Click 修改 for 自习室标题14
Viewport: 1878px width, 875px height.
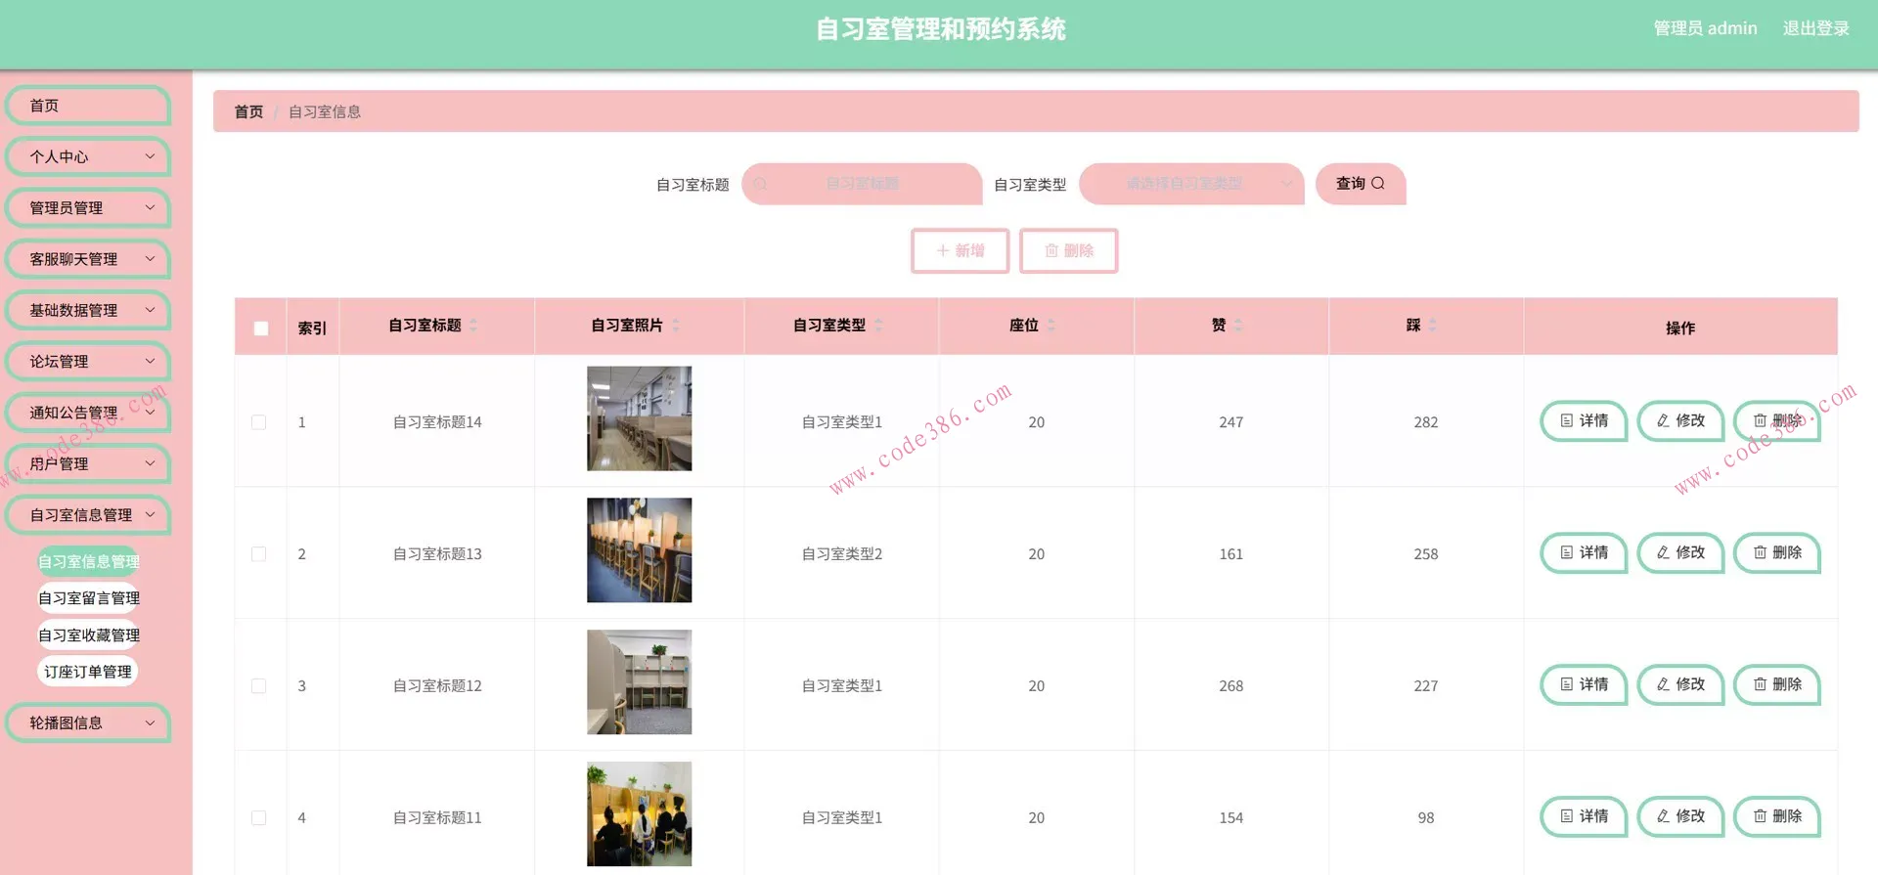click(1680, 421)
